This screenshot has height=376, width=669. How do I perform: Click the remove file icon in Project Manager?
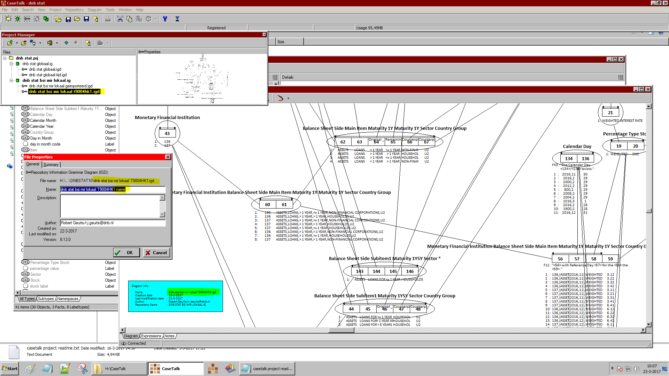(24, 43)
